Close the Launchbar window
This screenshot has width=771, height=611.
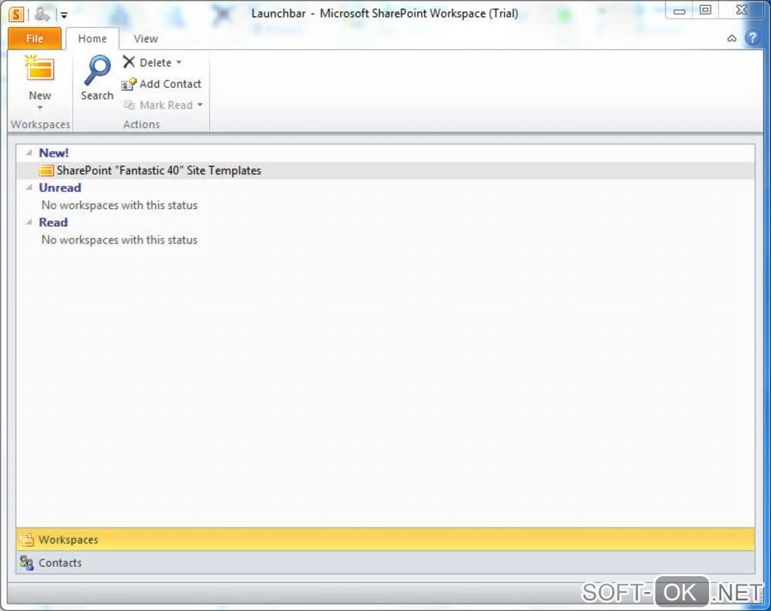[x=742, y=10]
